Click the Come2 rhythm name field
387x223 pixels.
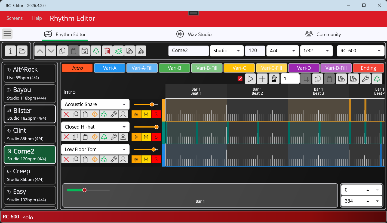click(188, 51)
